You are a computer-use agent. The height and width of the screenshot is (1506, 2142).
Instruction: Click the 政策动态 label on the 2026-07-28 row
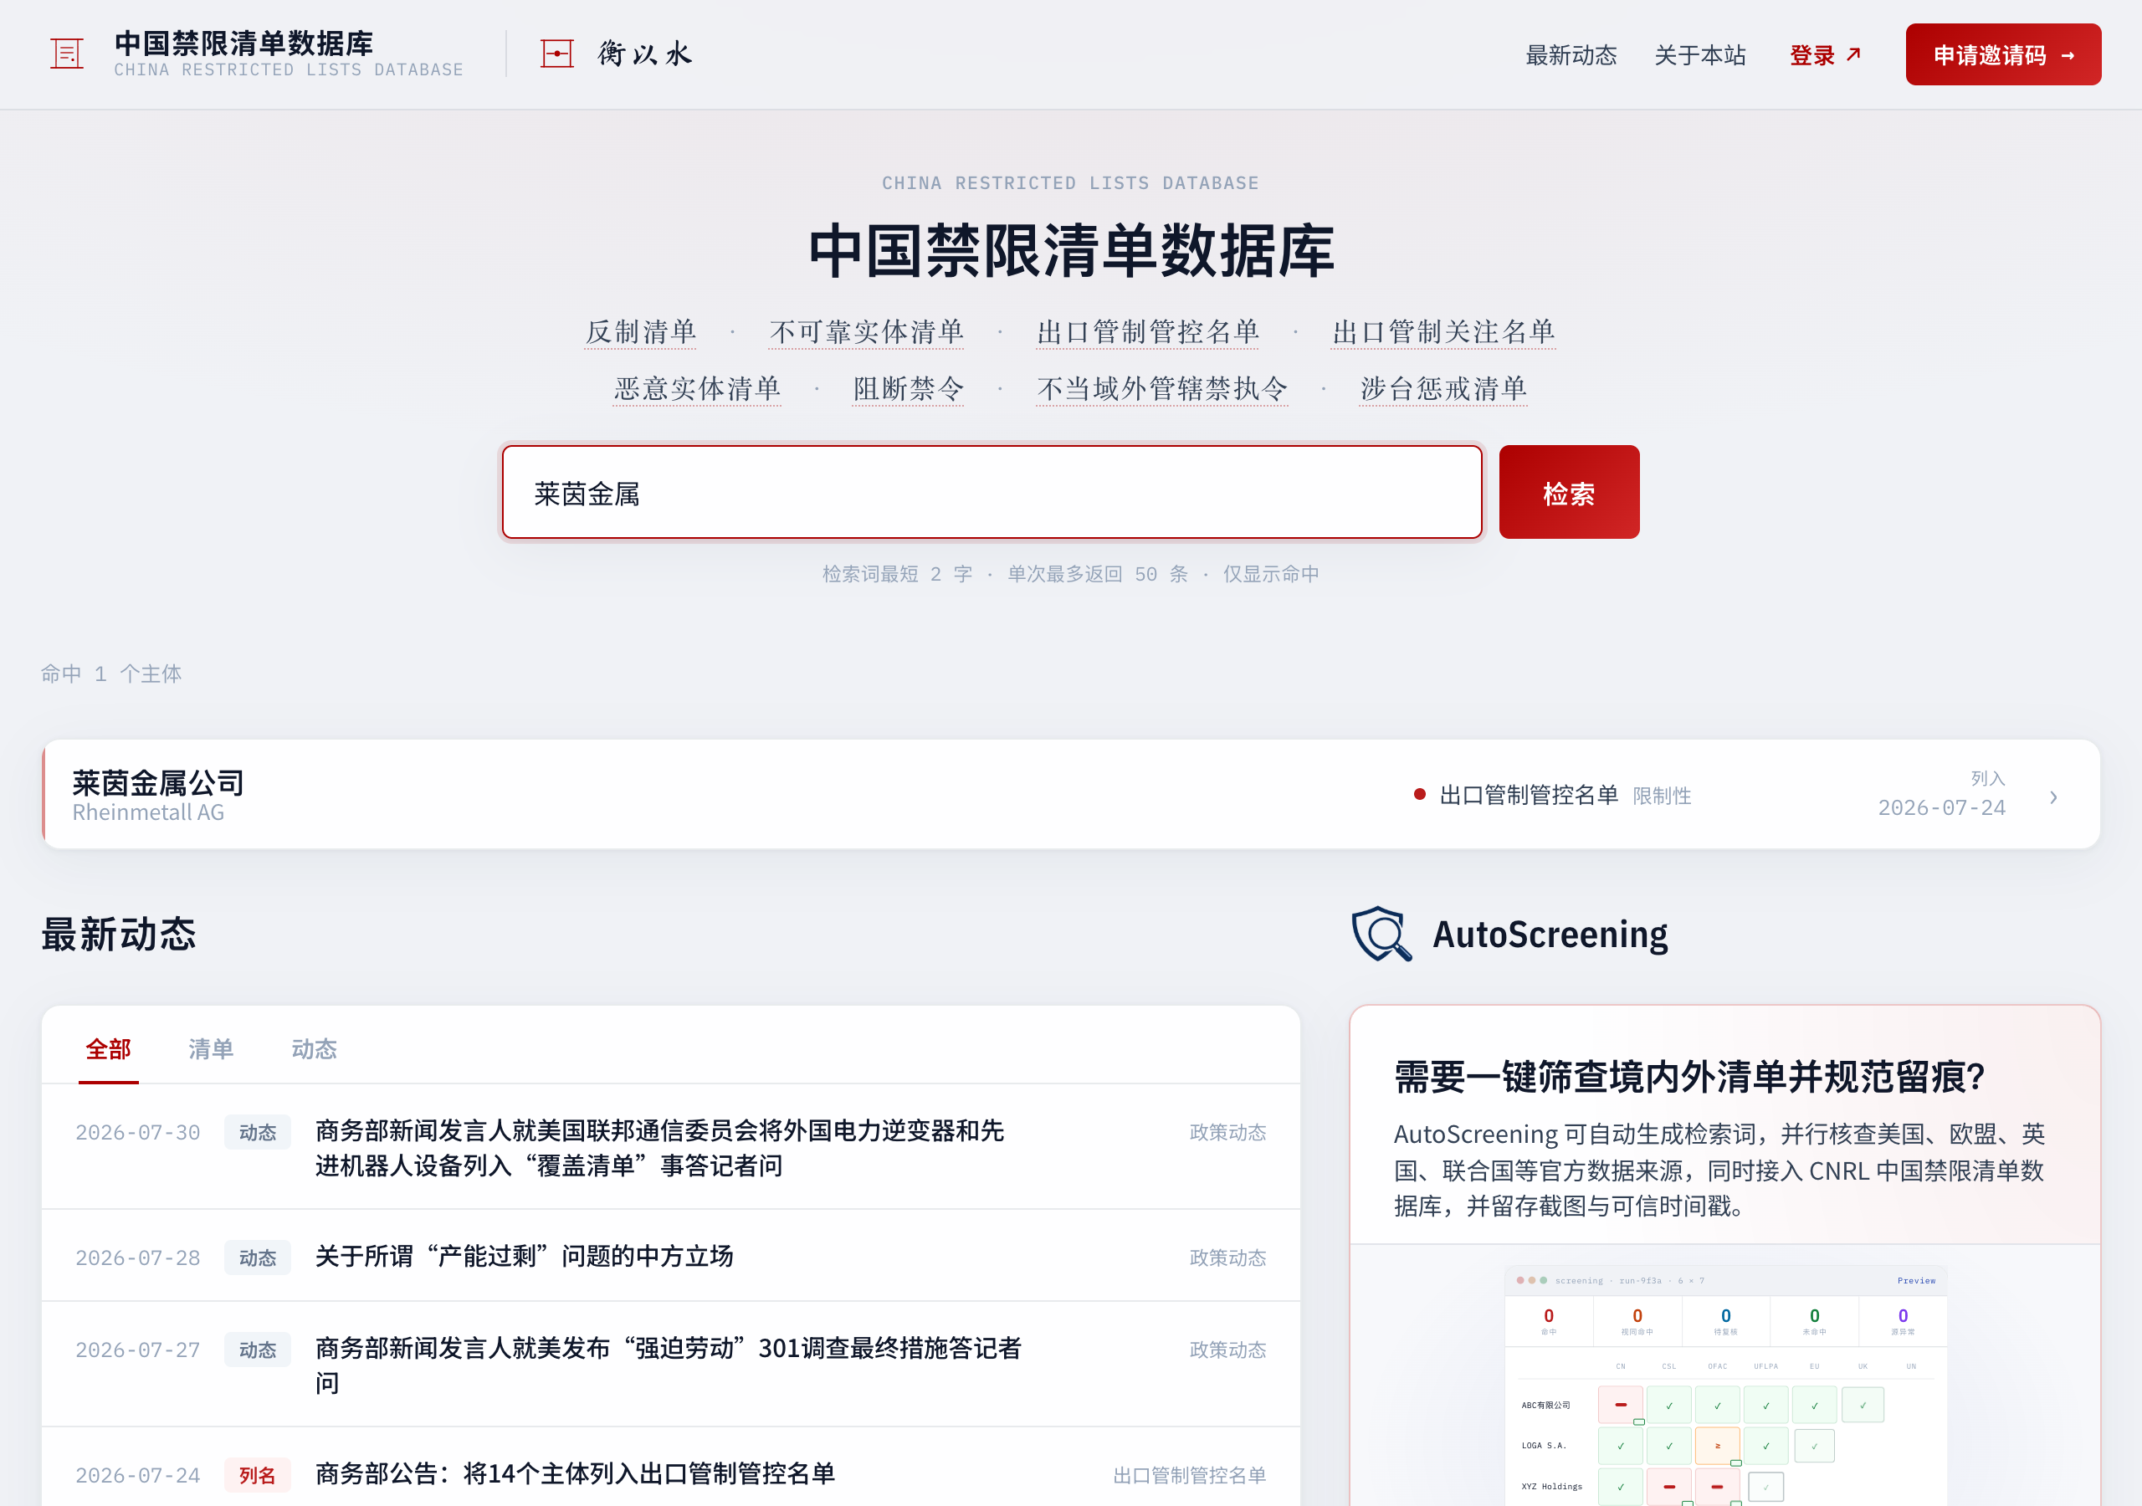1227,1258
